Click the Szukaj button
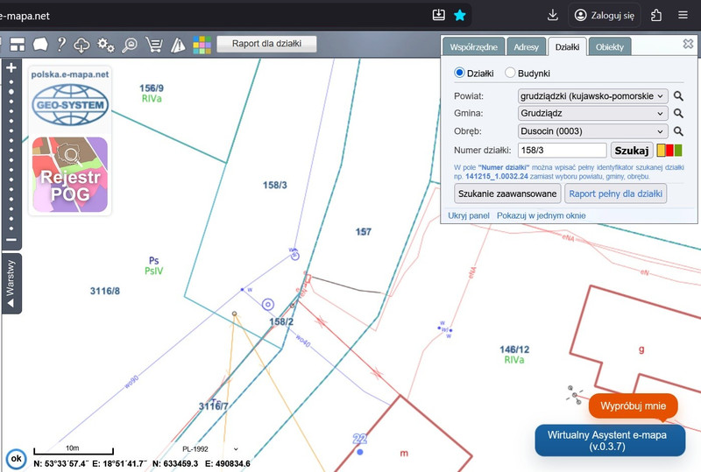Image resolution: width=701 pixels, height=472 pixels. [x=631, y=151]
